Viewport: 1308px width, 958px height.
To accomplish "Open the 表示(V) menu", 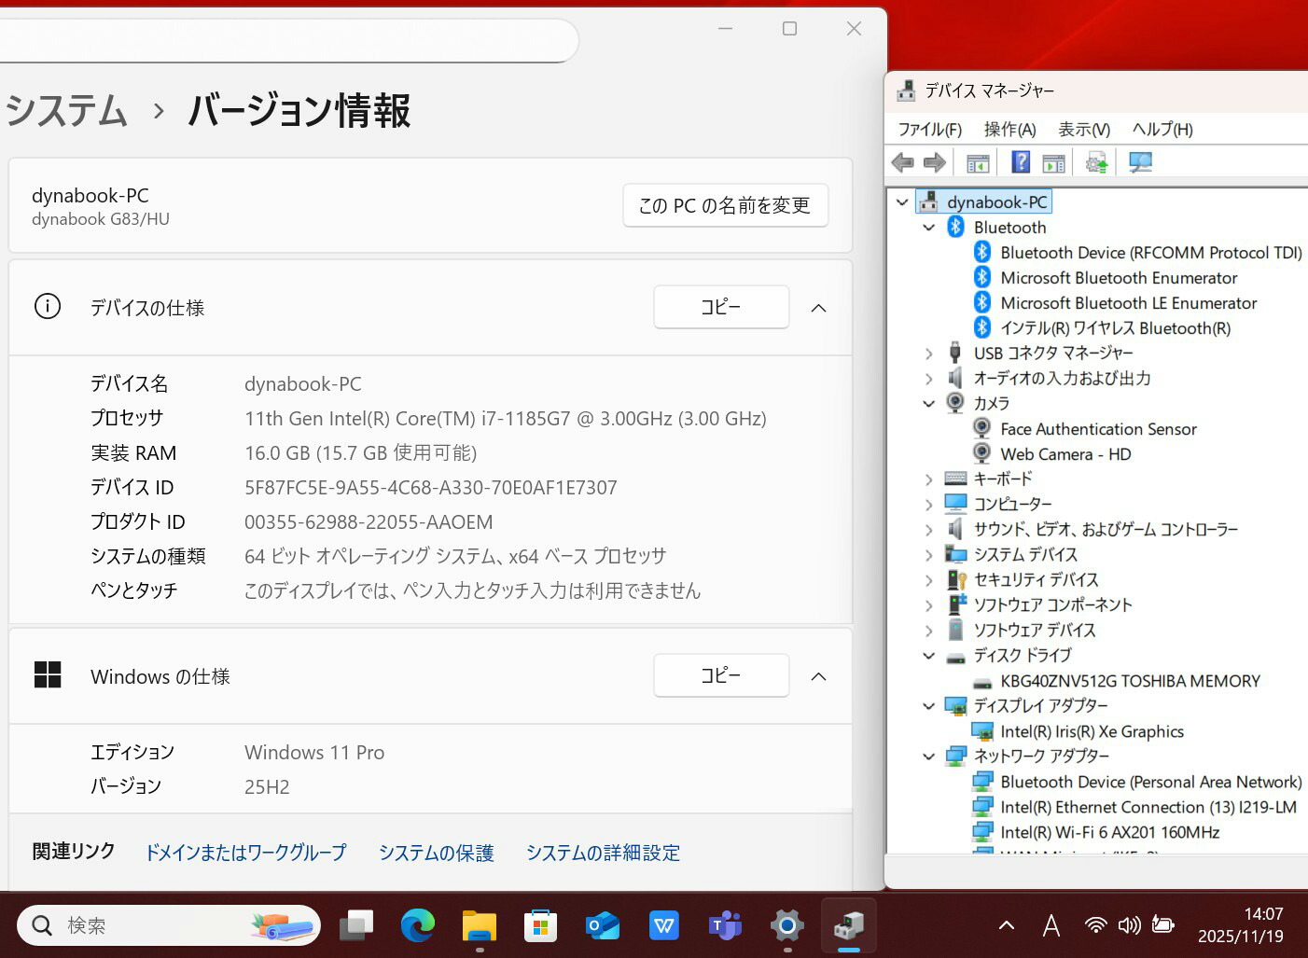I will coord(1083,129).
